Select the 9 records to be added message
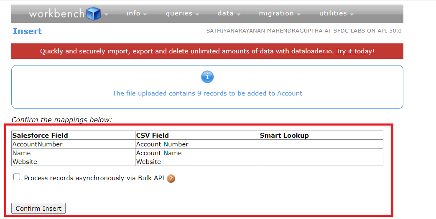436x219 pixels. (207, 93)
